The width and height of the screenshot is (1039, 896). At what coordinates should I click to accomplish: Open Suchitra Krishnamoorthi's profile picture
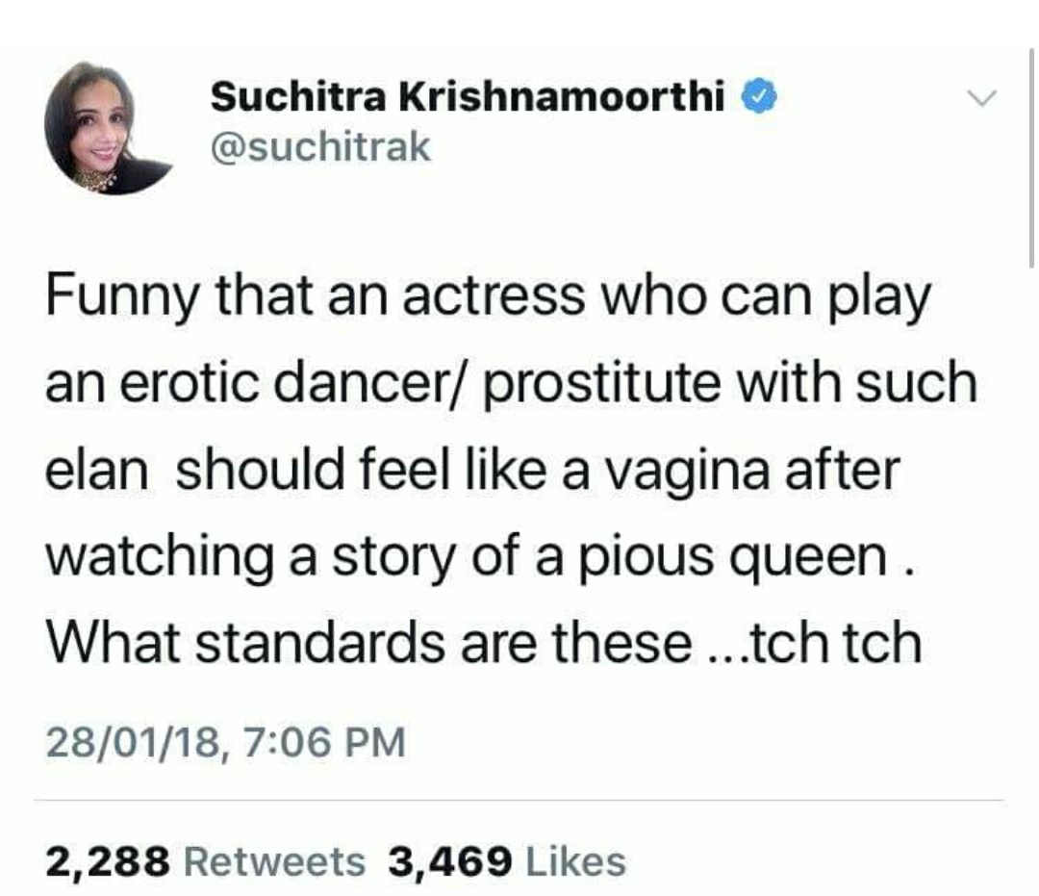(x=101, y=128)
